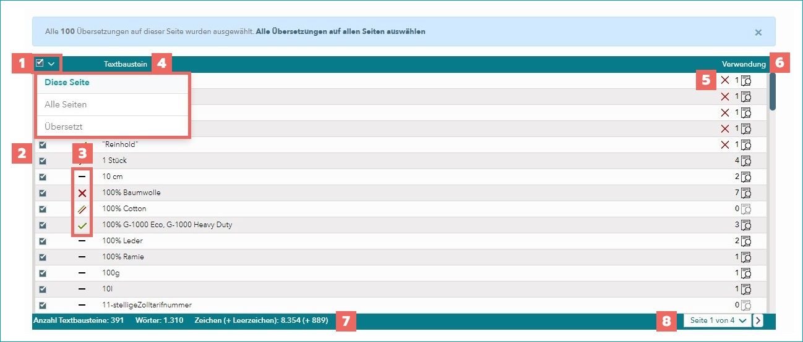Untick the 100% Ramie checkbox
Viewport: 803px width, 342px height.
click(x=43, y=257)
